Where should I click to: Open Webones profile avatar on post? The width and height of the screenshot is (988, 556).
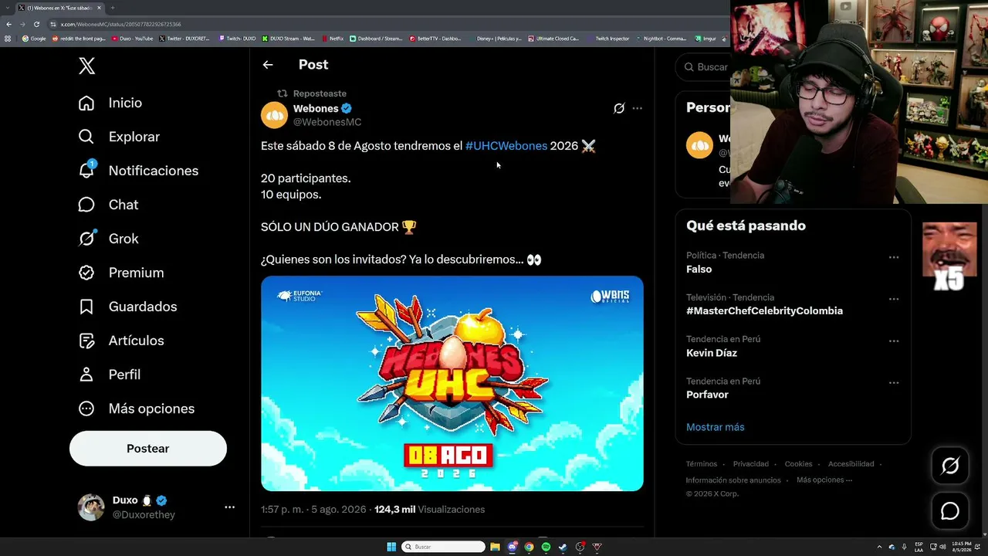pos(274,115)
